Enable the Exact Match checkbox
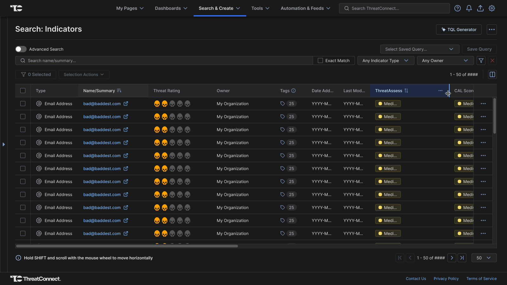This screenshot has width=507, height=285. 320,60
